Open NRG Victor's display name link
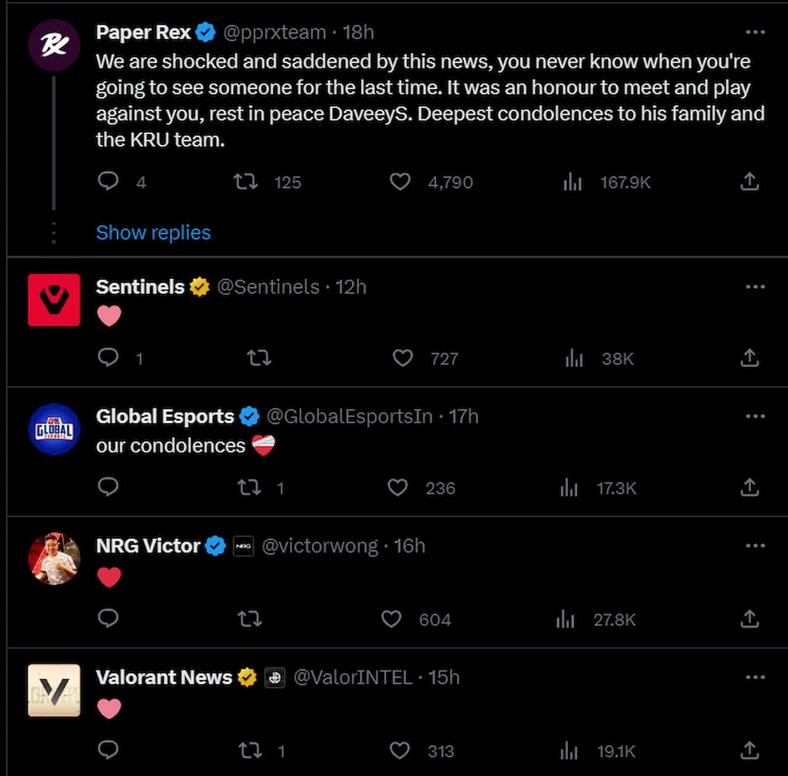The height and width of the screenshot is (776, 788). pyautogui.click(x=148, y=546)
